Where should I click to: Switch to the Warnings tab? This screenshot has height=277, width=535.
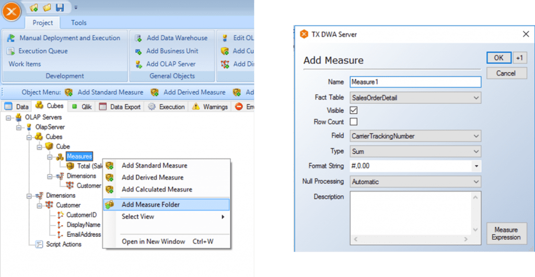tap(210, 106)
